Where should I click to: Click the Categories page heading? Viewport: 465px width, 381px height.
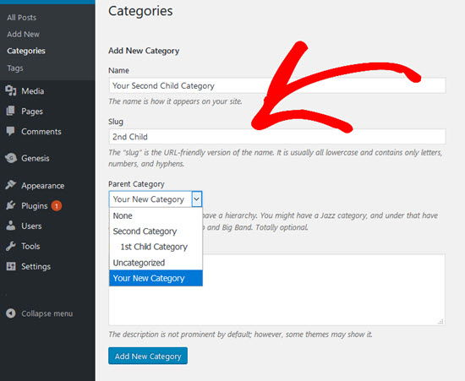[140, 11]
